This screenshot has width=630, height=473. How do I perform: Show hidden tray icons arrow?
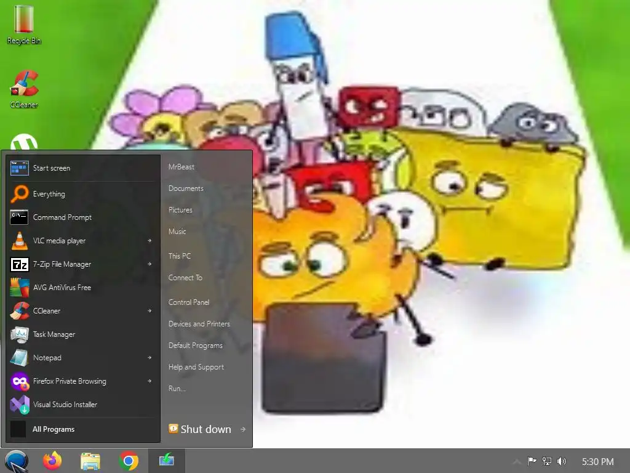click(x=517, y=461)
